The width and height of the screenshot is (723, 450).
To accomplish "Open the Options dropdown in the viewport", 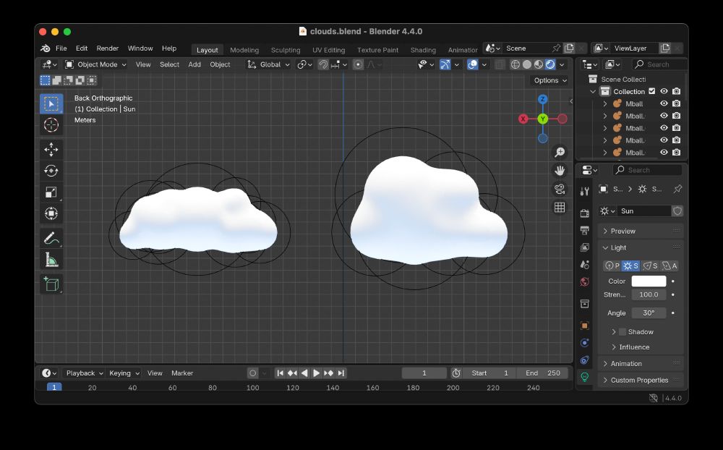I will 550,80.
